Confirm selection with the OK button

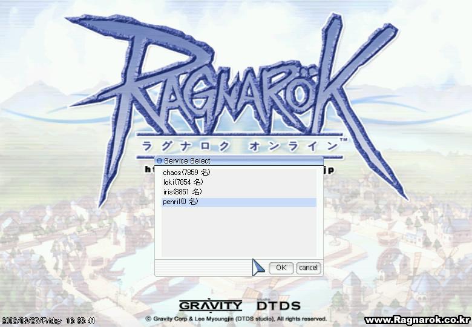(281, 268)
